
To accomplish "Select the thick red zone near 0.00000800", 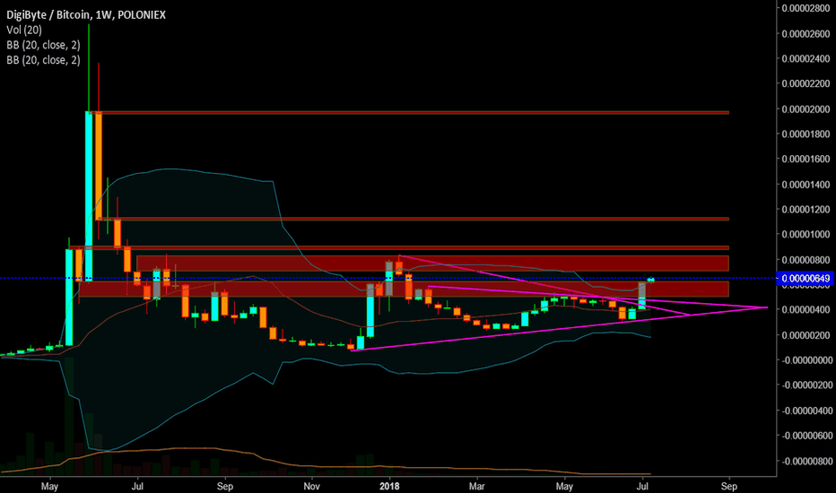I will tap(433, 264).
